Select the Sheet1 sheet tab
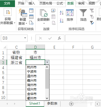 tap(35, 104)
